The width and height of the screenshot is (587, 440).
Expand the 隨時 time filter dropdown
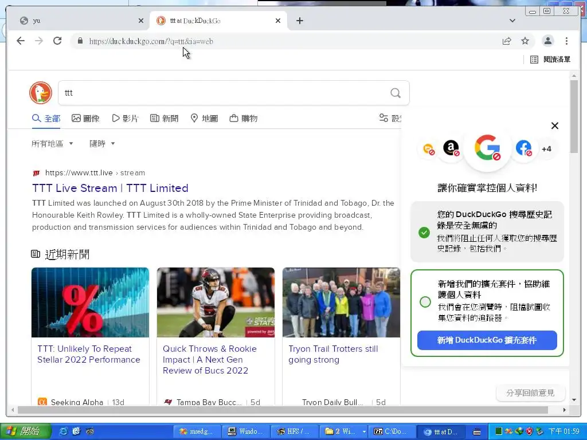point(102,144)
